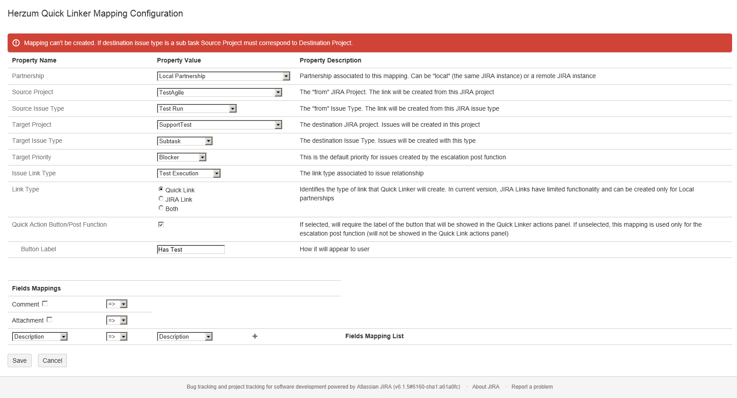Click into the Button Label text field
This screenshot has width=737, height=398.
[x=191, y=249]
